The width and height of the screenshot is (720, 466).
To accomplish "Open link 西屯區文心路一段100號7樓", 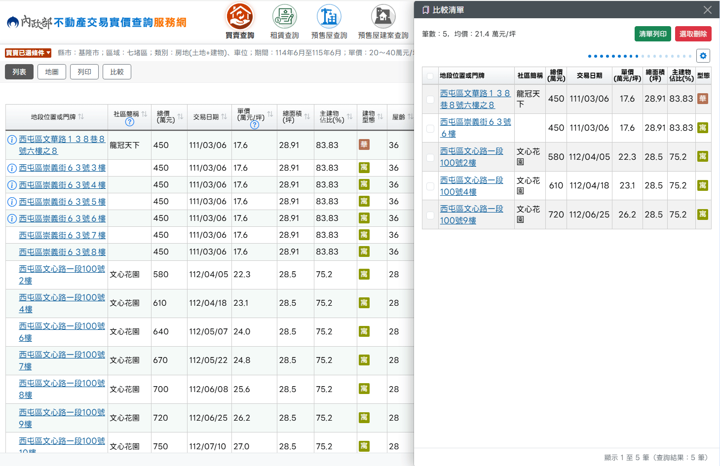I will click(62, 360).
